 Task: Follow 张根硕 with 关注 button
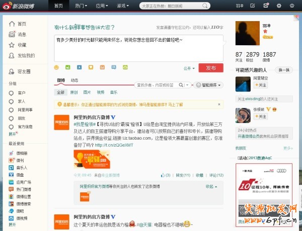pyautogui.click(x=261, y=117)
